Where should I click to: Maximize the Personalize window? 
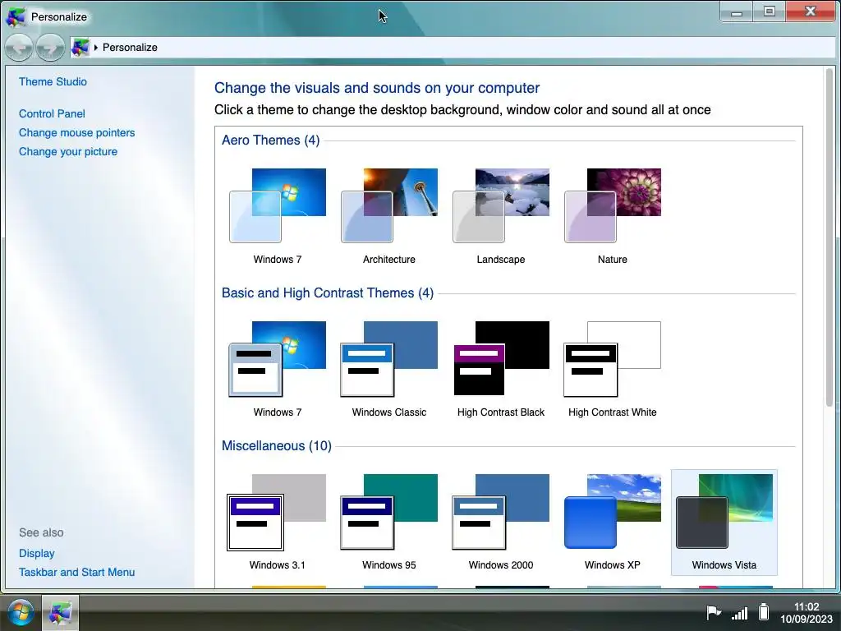769,12
